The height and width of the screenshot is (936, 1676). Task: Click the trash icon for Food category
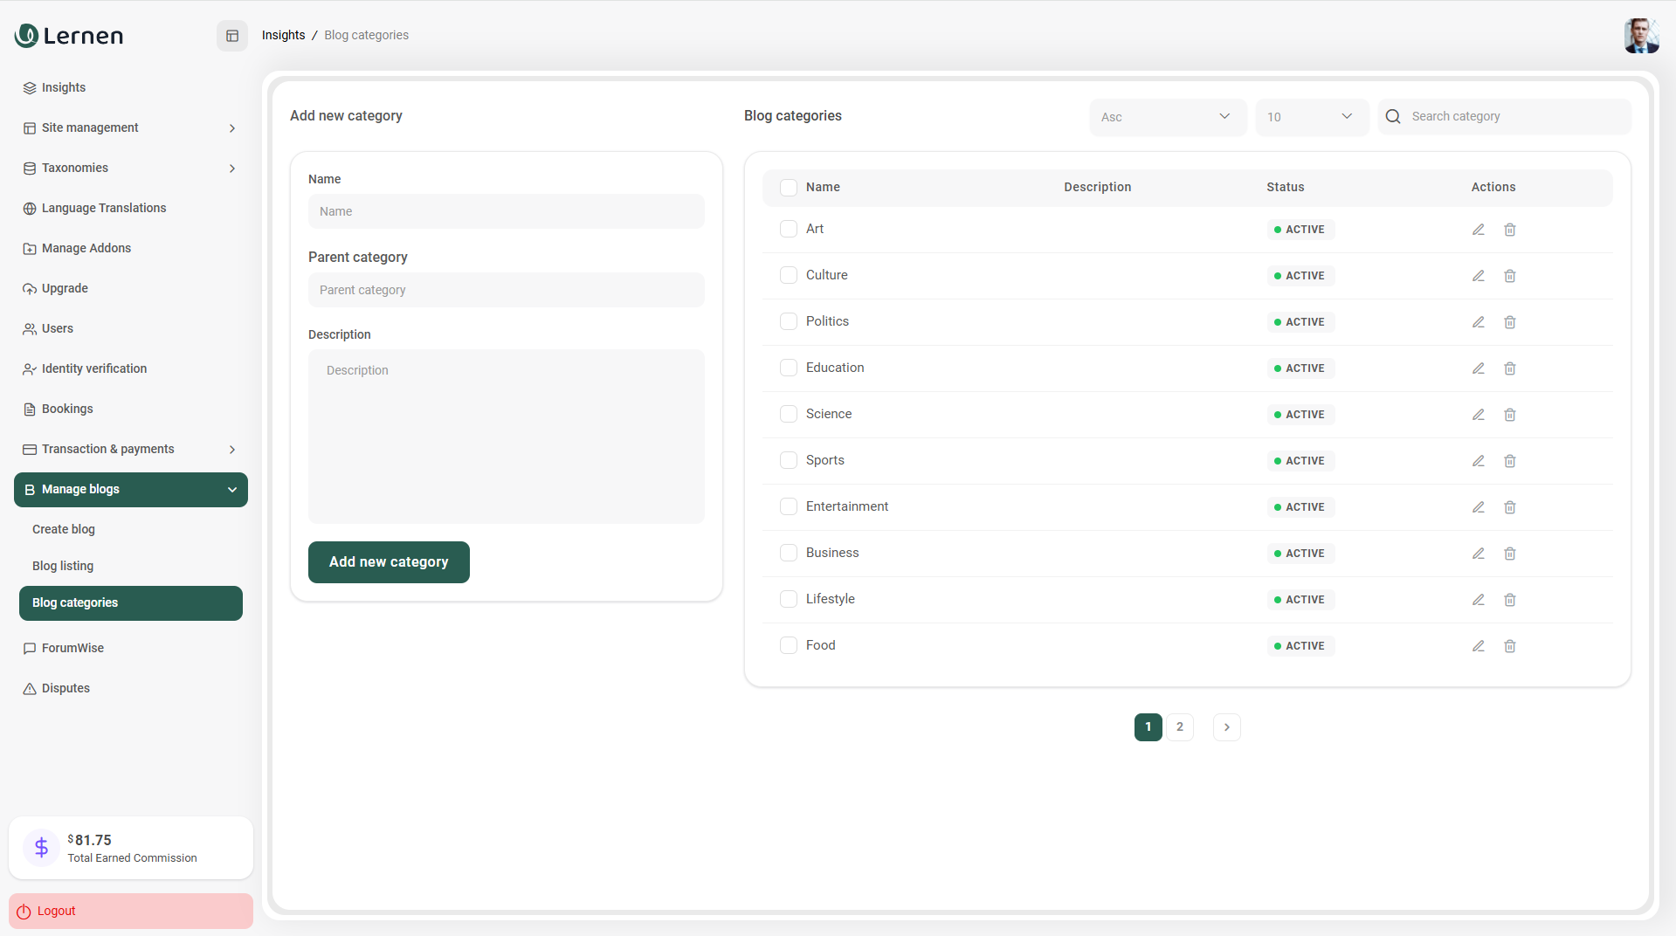1509,646
